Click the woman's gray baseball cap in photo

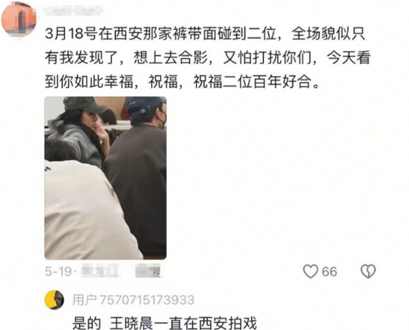tap(84, 104)
